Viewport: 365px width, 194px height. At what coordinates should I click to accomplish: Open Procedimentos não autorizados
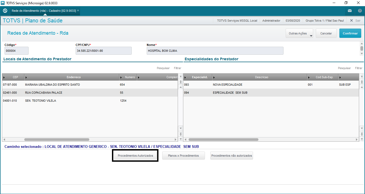click(x=232, y=156)
